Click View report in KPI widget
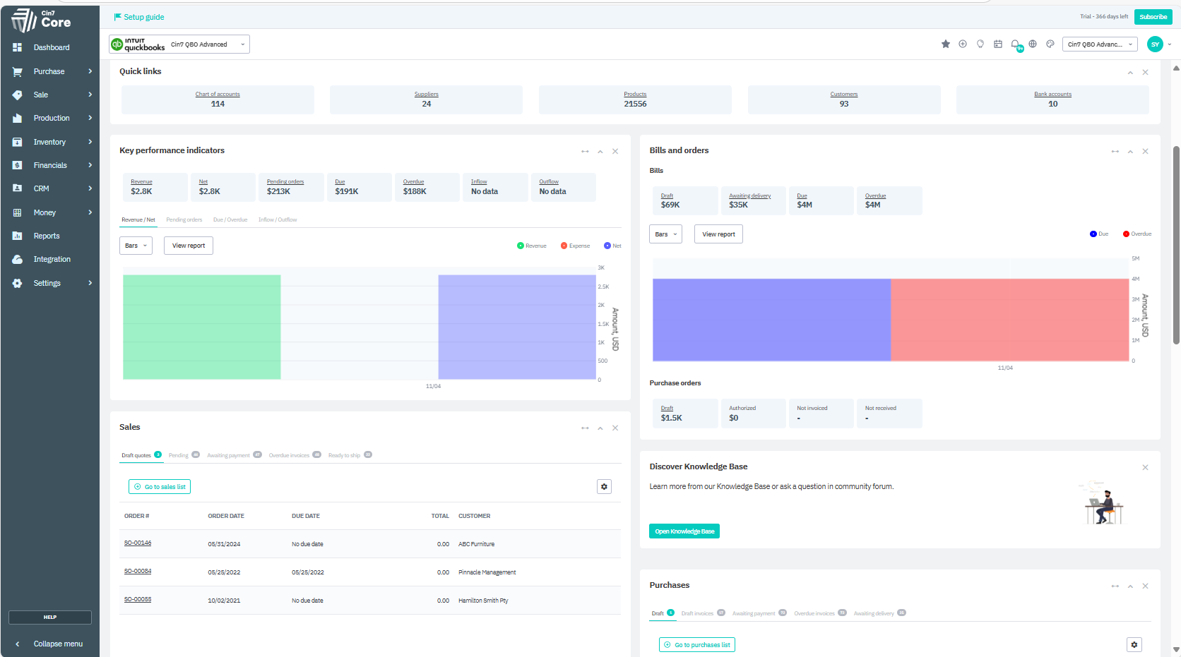 pos(189,246)
